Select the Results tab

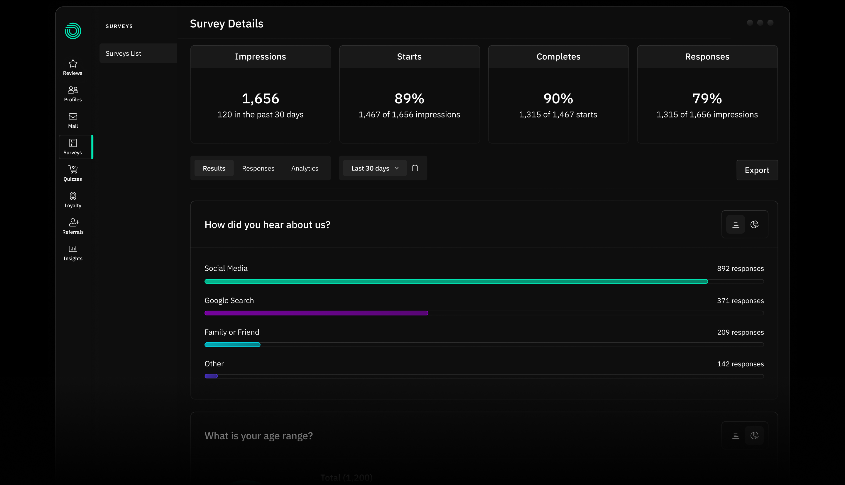click(x=214, y=168)
